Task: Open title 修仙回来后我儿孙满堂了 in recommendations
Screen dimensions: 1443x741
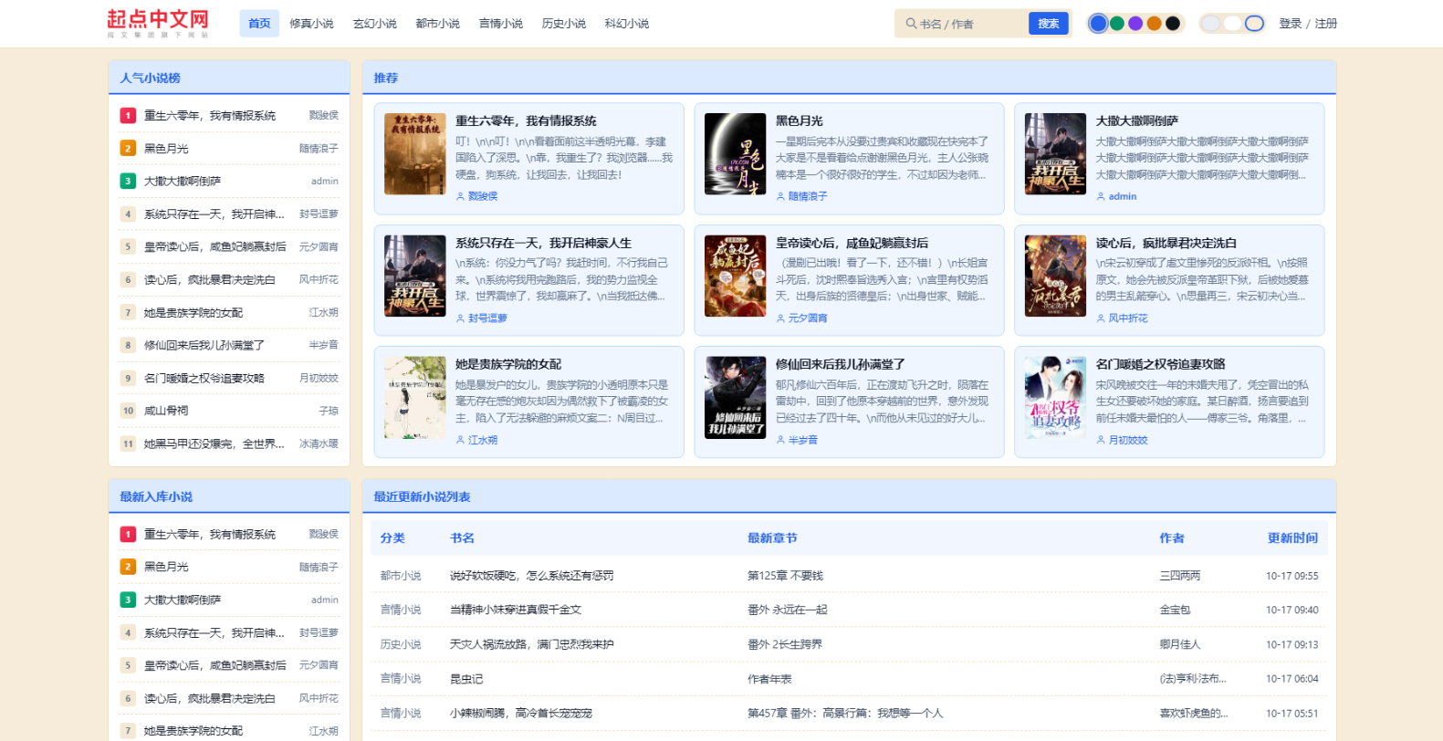Action: pos(841,364)
